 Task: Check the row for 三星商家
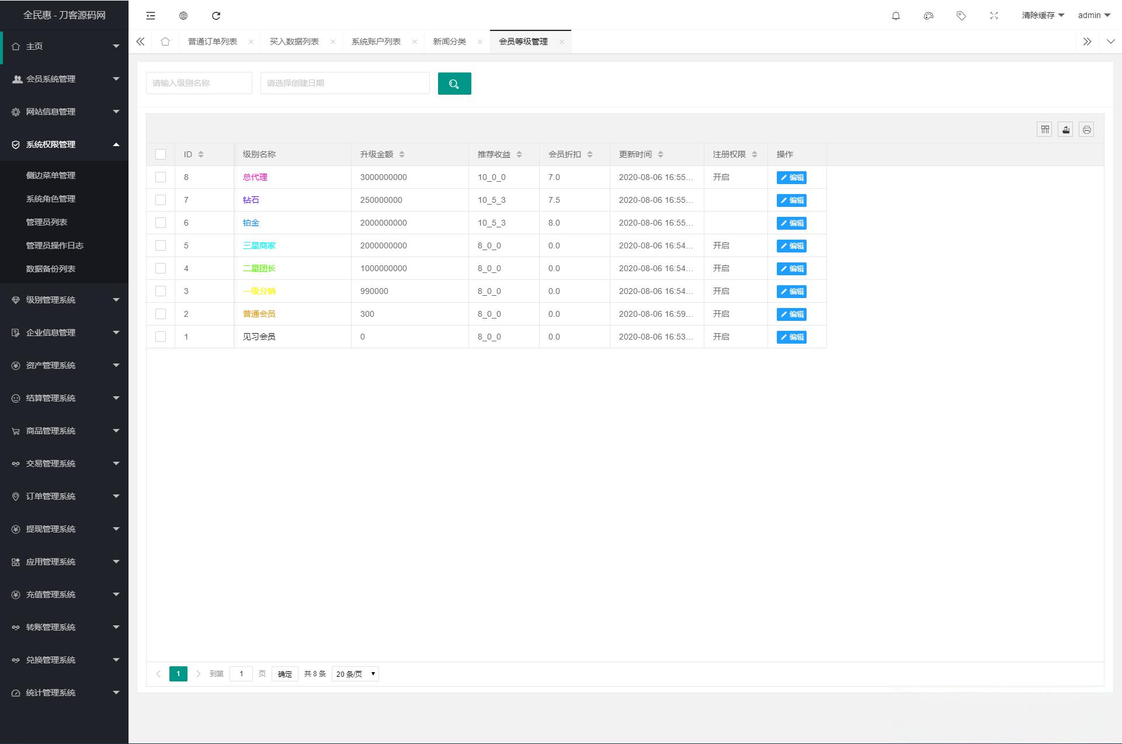(x=161, y=245)
